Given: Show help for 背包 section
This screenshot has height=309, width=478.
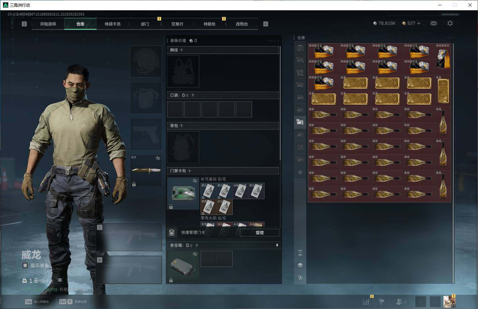Looking at the screenshot, I should [181, 126].
